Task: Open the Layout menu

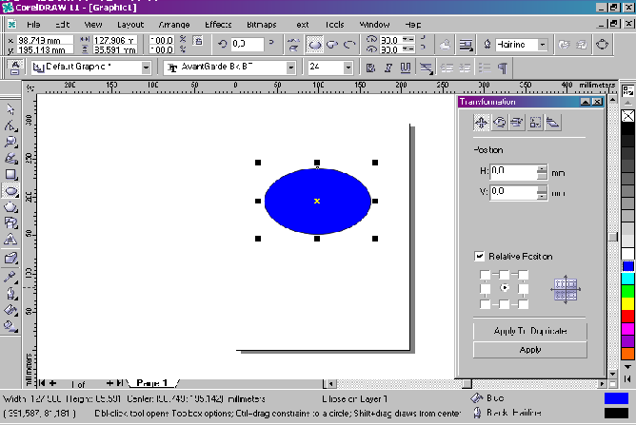Action: [x=130, y=25]
